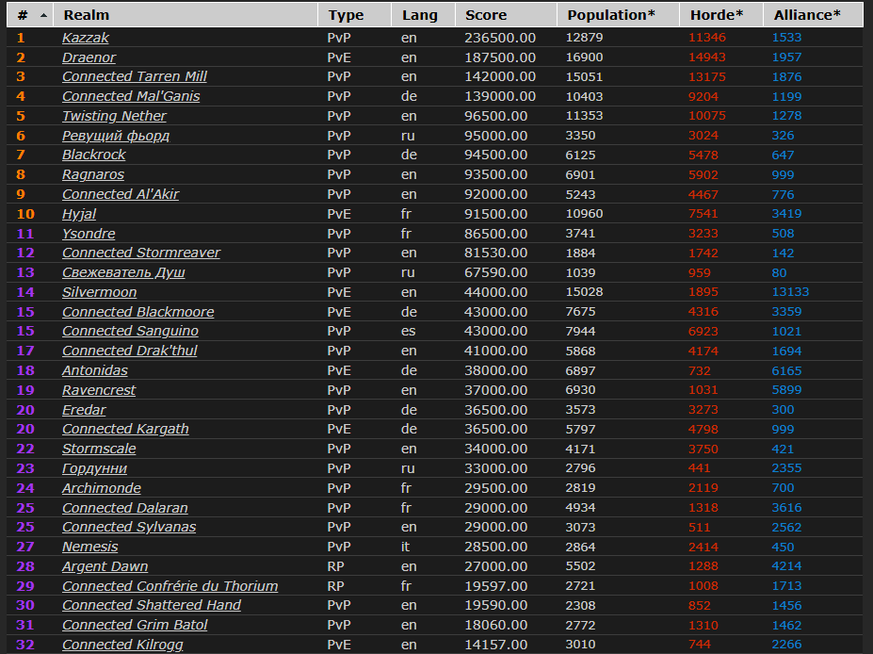Viewport: 873px width, 654px height.
Task: Open the Ravencrest realm link
Action: [99, 390]
